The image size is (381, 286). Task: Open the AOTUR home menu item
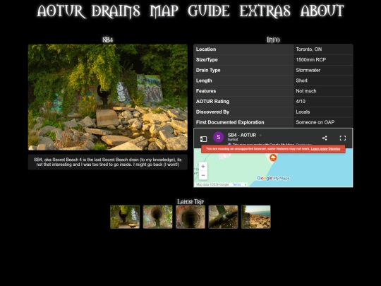tap(61, 11)
